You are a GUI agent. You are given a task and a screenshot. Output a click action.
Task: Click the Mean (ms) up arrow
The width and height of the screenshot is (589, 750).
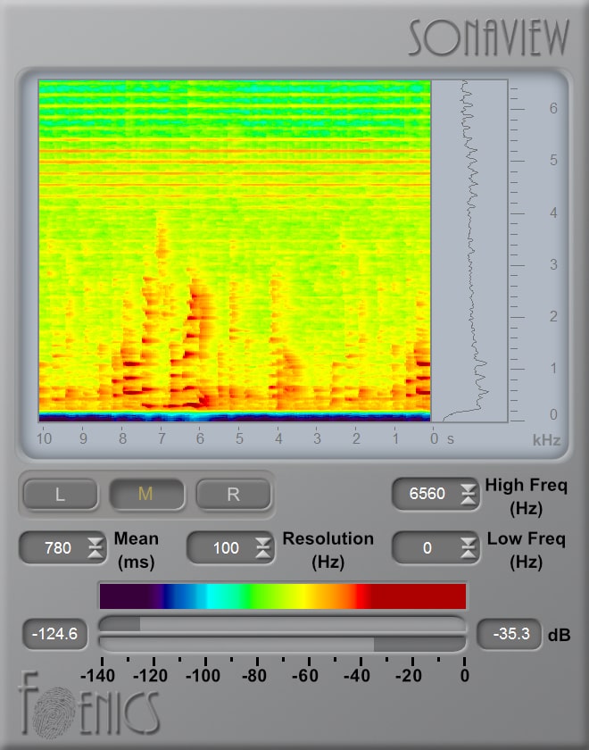click(95, 542)
